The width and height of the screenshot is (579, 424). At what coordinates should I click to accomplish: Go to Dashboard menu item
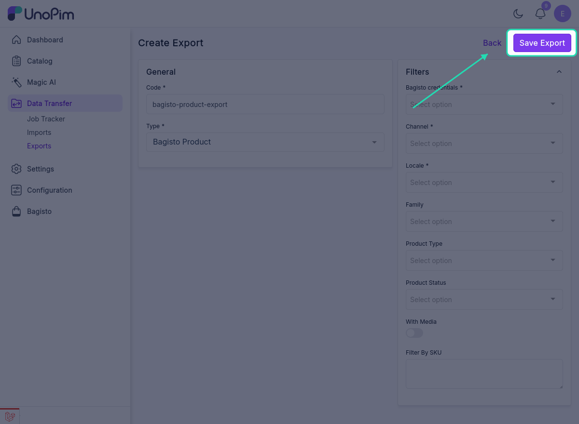tap(65, 40)
